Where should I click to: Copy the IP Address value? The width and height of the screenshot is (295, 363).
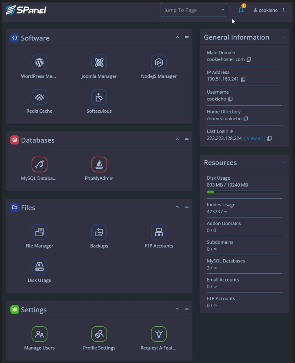click(x=244, y=79)
